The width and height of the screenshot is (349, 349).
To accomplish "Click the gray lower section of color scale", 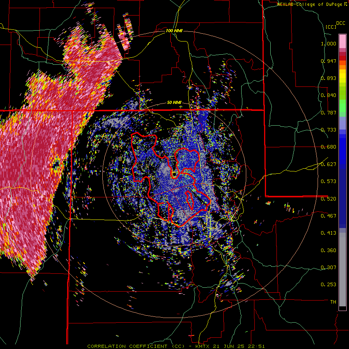I will (x=342, y=270).
